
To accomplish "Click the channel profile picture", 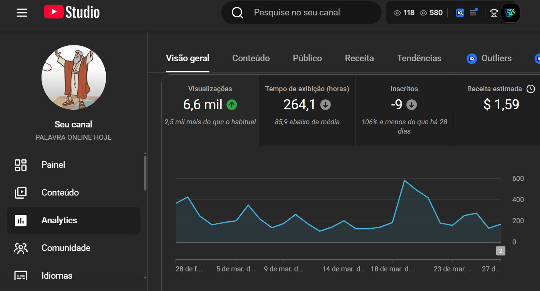I will [x=74, y=78].
